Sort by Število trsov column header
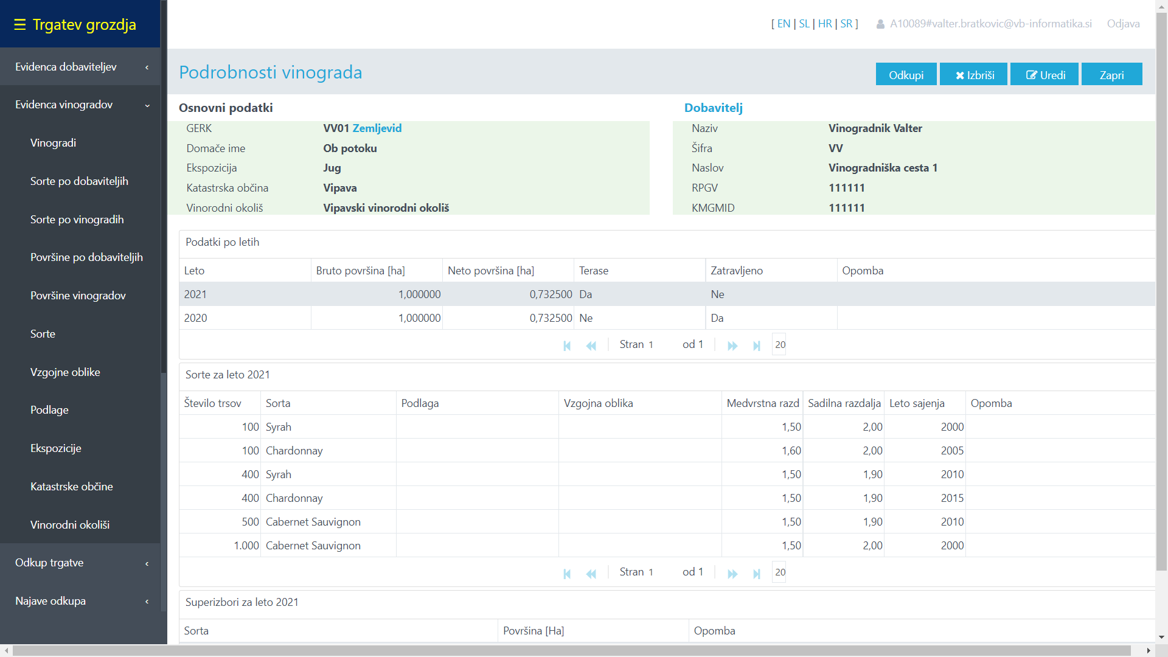 click(x=220, y=403)
